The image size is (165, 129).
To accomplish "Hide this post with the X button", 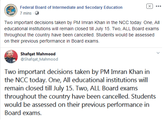I will click(150, 6).
